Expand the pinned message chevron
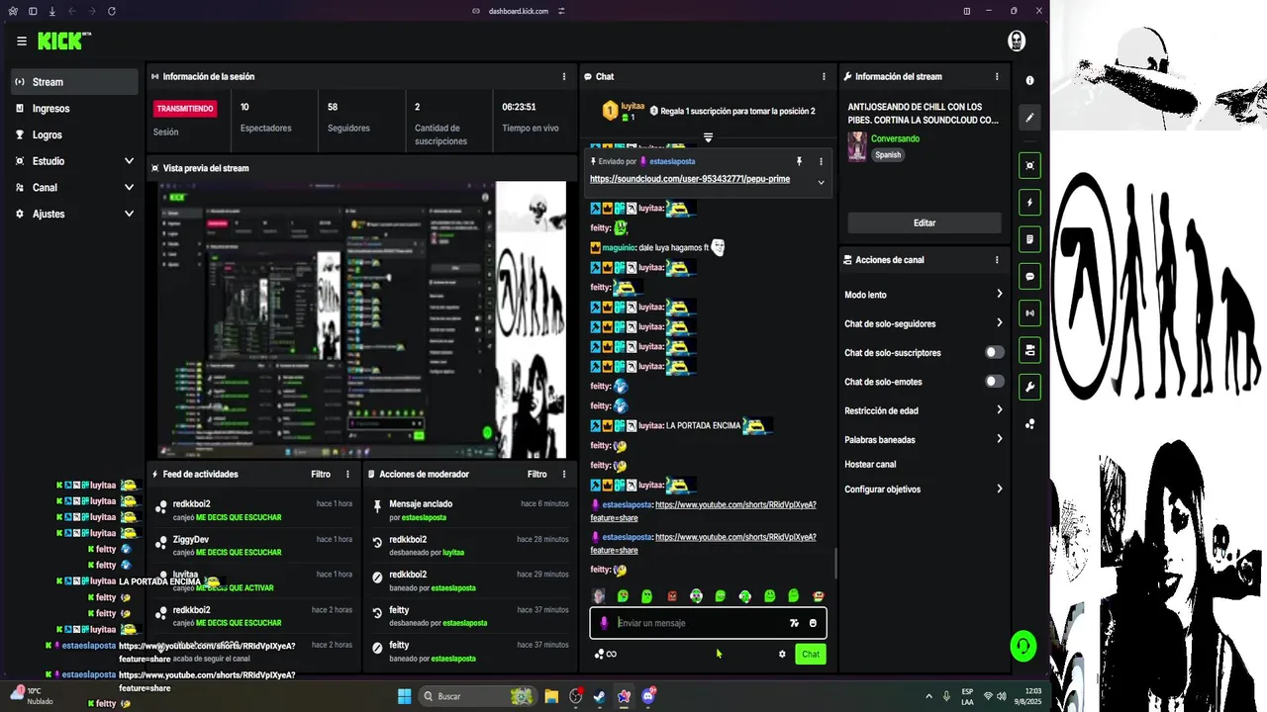The image size is (1267, 712). 821,182
